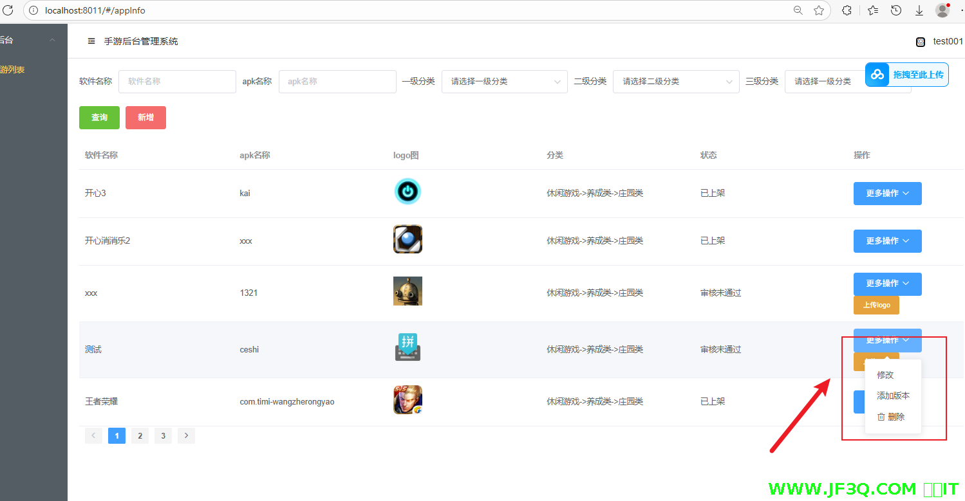Click the bookmark star icon in address bar
Image resolution: width=965 pixels, height=501 pixels.
coord(818,10)
